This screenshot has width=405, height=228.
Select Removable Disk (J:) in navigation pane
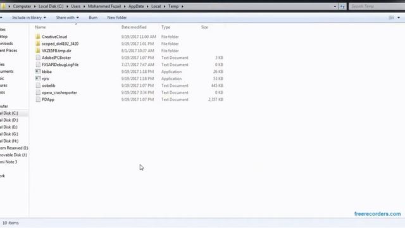[13, 155]
